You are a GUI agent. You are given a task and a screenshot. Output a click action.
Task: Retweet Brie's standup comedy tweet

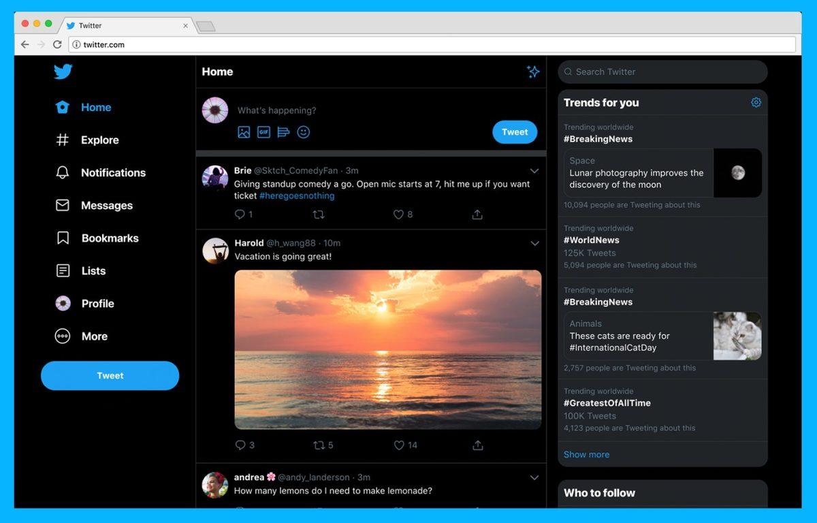pyautogui.click(x=319, y=214)
